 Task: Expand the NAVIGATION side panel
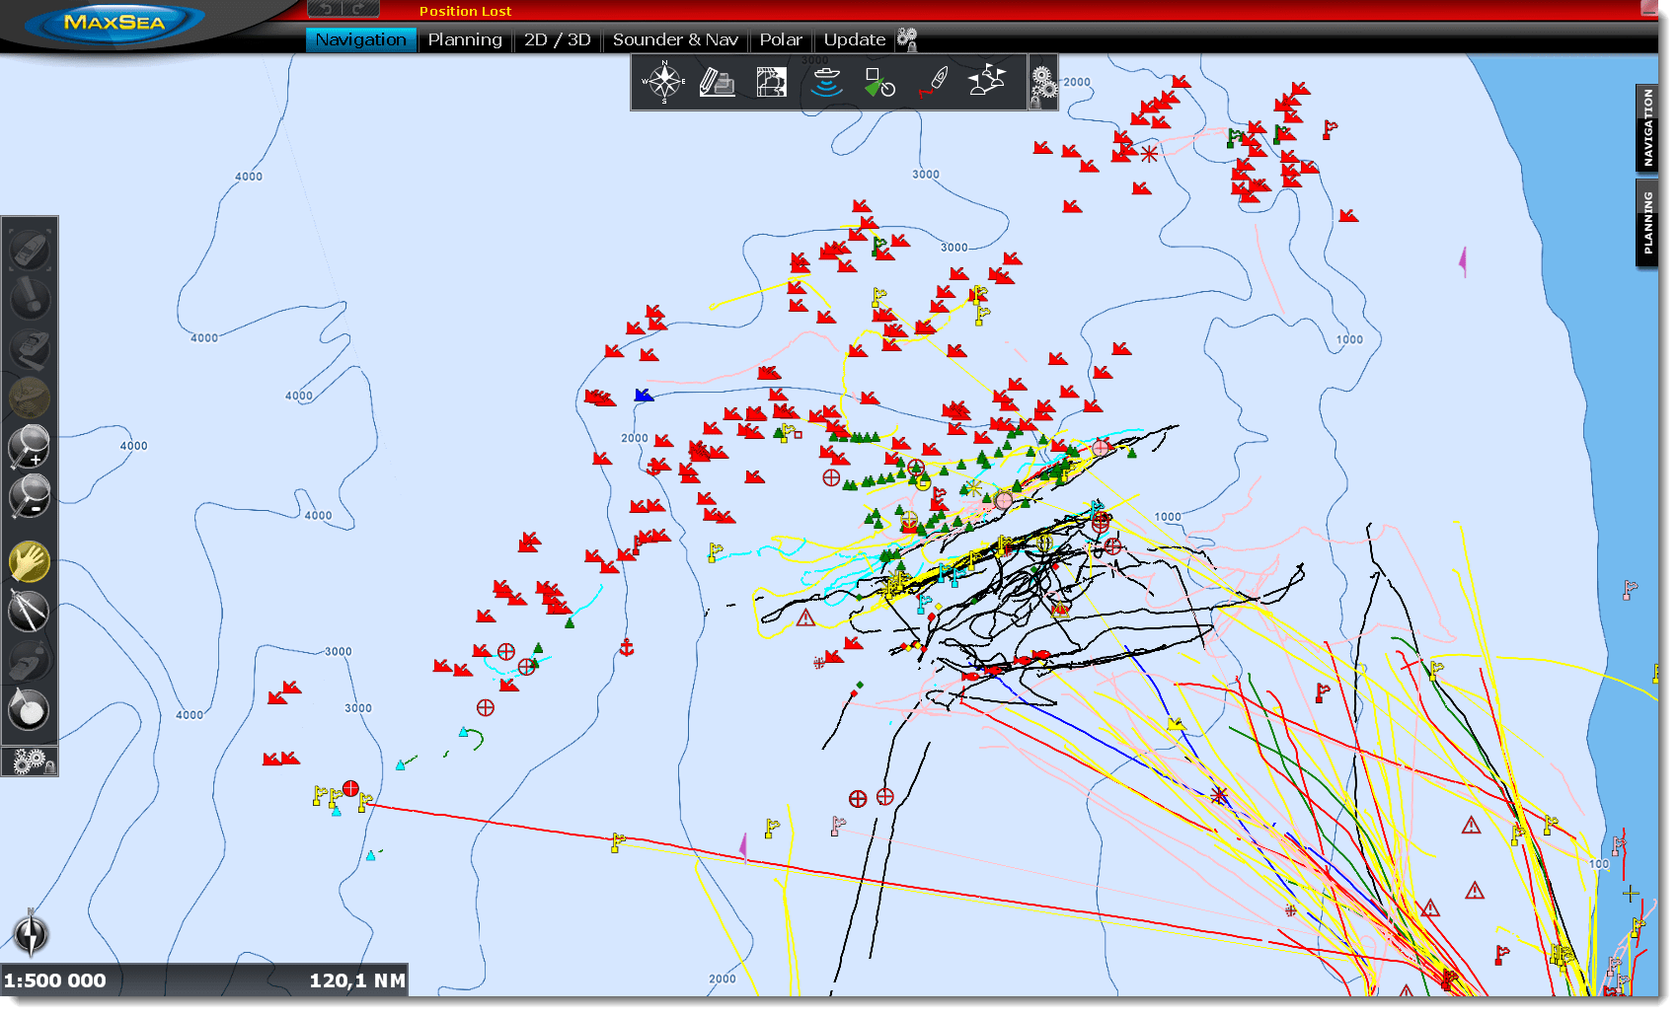[1646, 126]
